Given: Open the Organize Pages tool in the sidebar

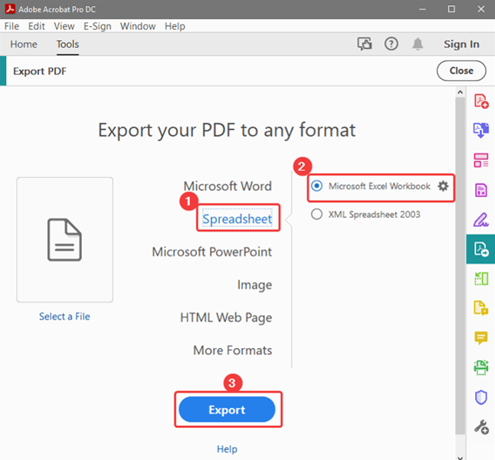Looking at the screenshot, I should click(481, 160).
